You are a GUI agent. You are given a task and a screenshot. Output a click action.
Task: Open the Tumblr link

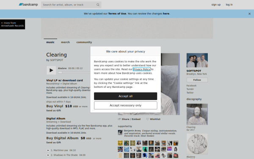click(x=190, y=89)
